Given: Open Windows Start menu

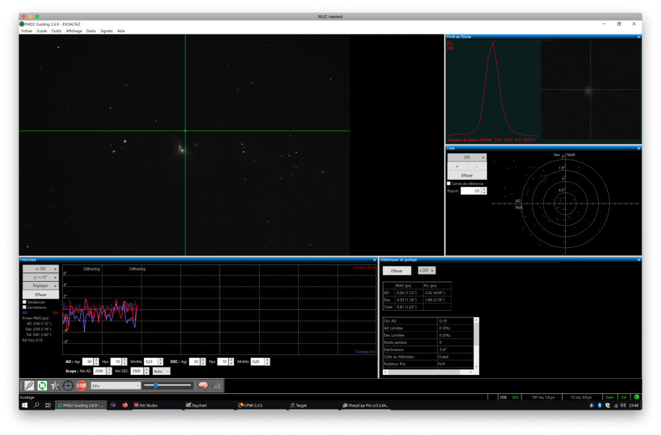Looking at the screenshot, I should [25, 405].
